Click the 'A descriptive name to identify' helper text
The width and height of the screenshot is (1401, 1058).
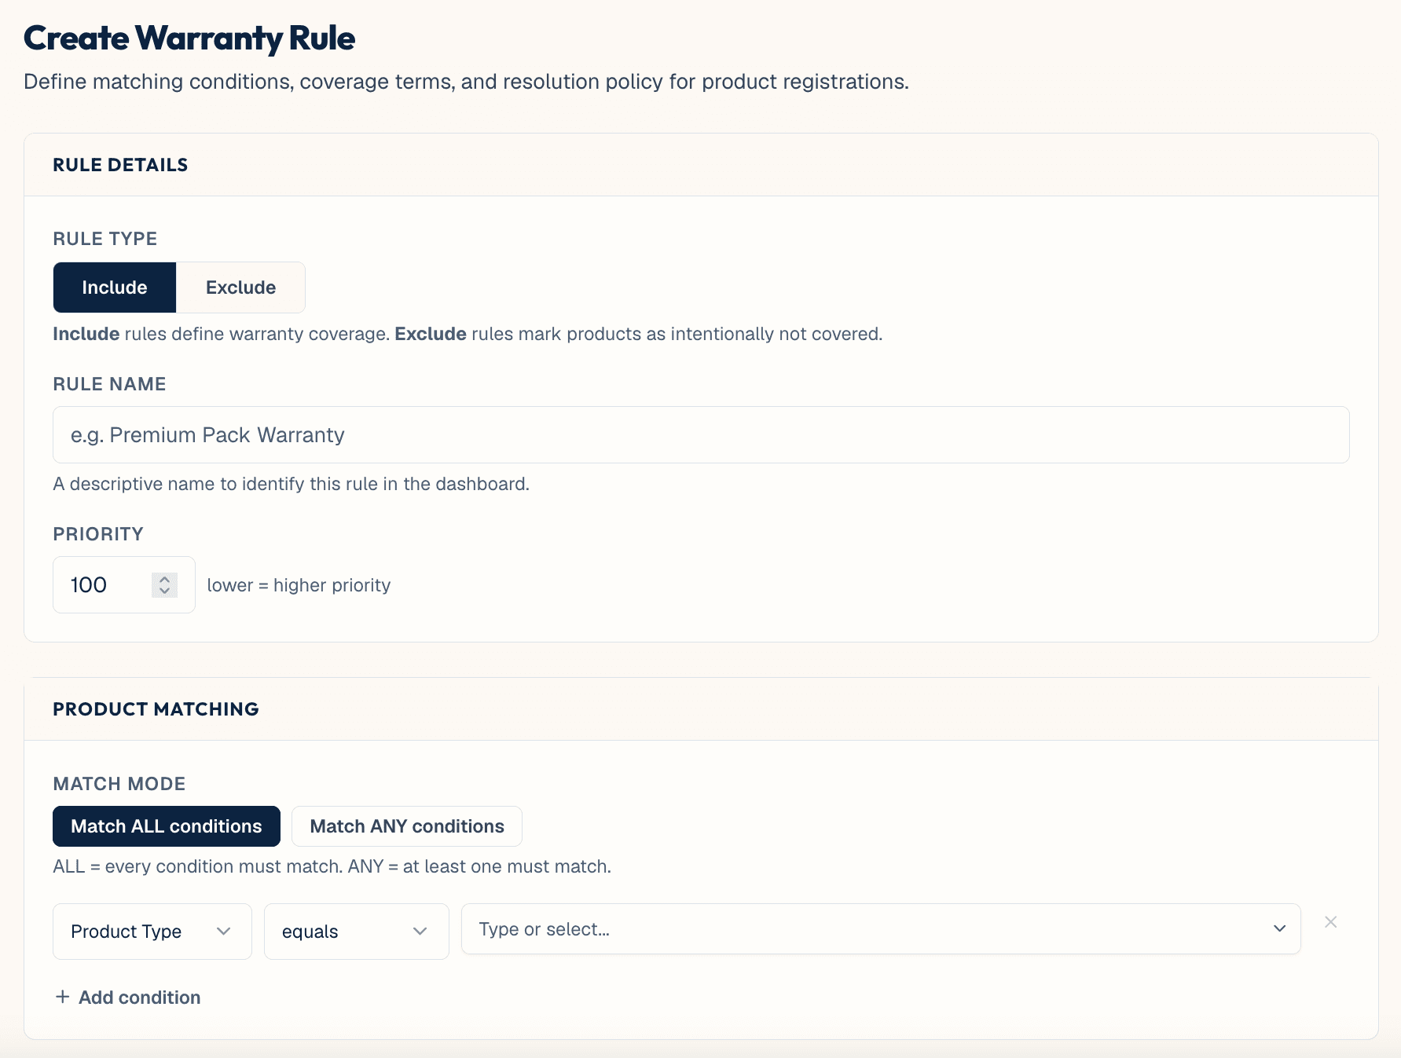[292, 484]
